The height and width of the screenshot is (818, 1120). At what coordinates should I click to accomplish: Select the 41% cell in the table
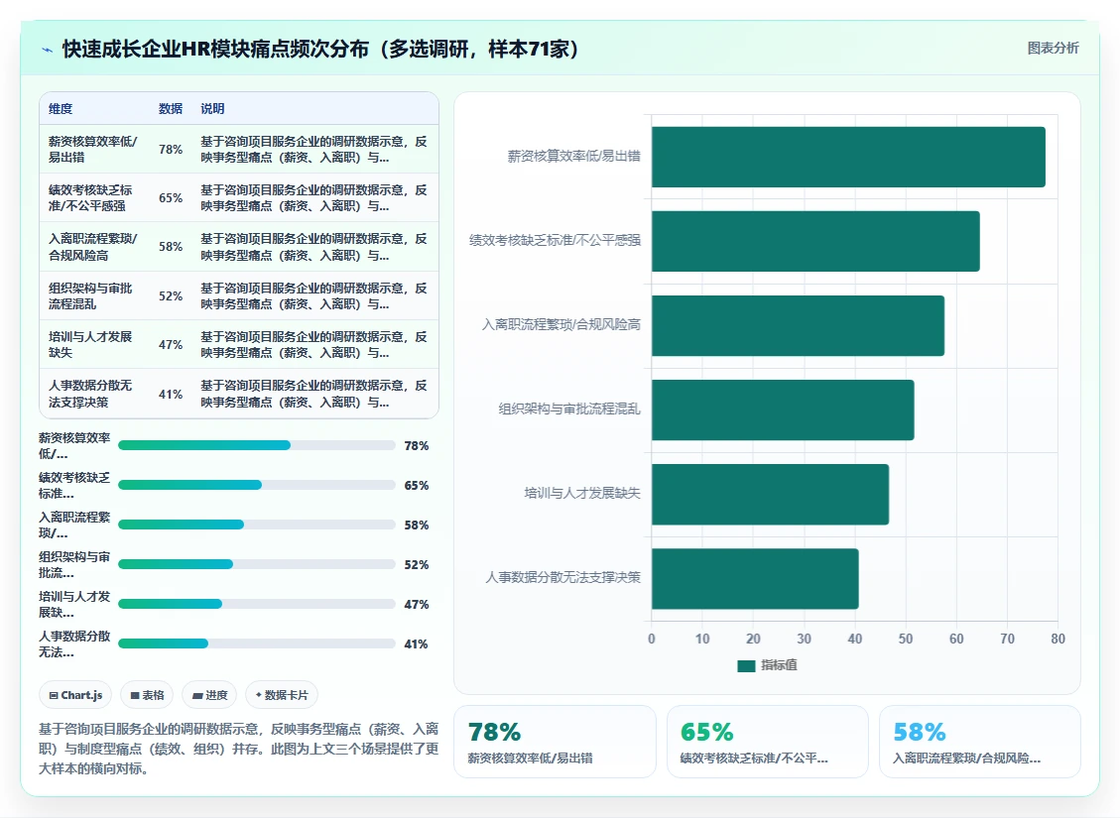[171, 394]
